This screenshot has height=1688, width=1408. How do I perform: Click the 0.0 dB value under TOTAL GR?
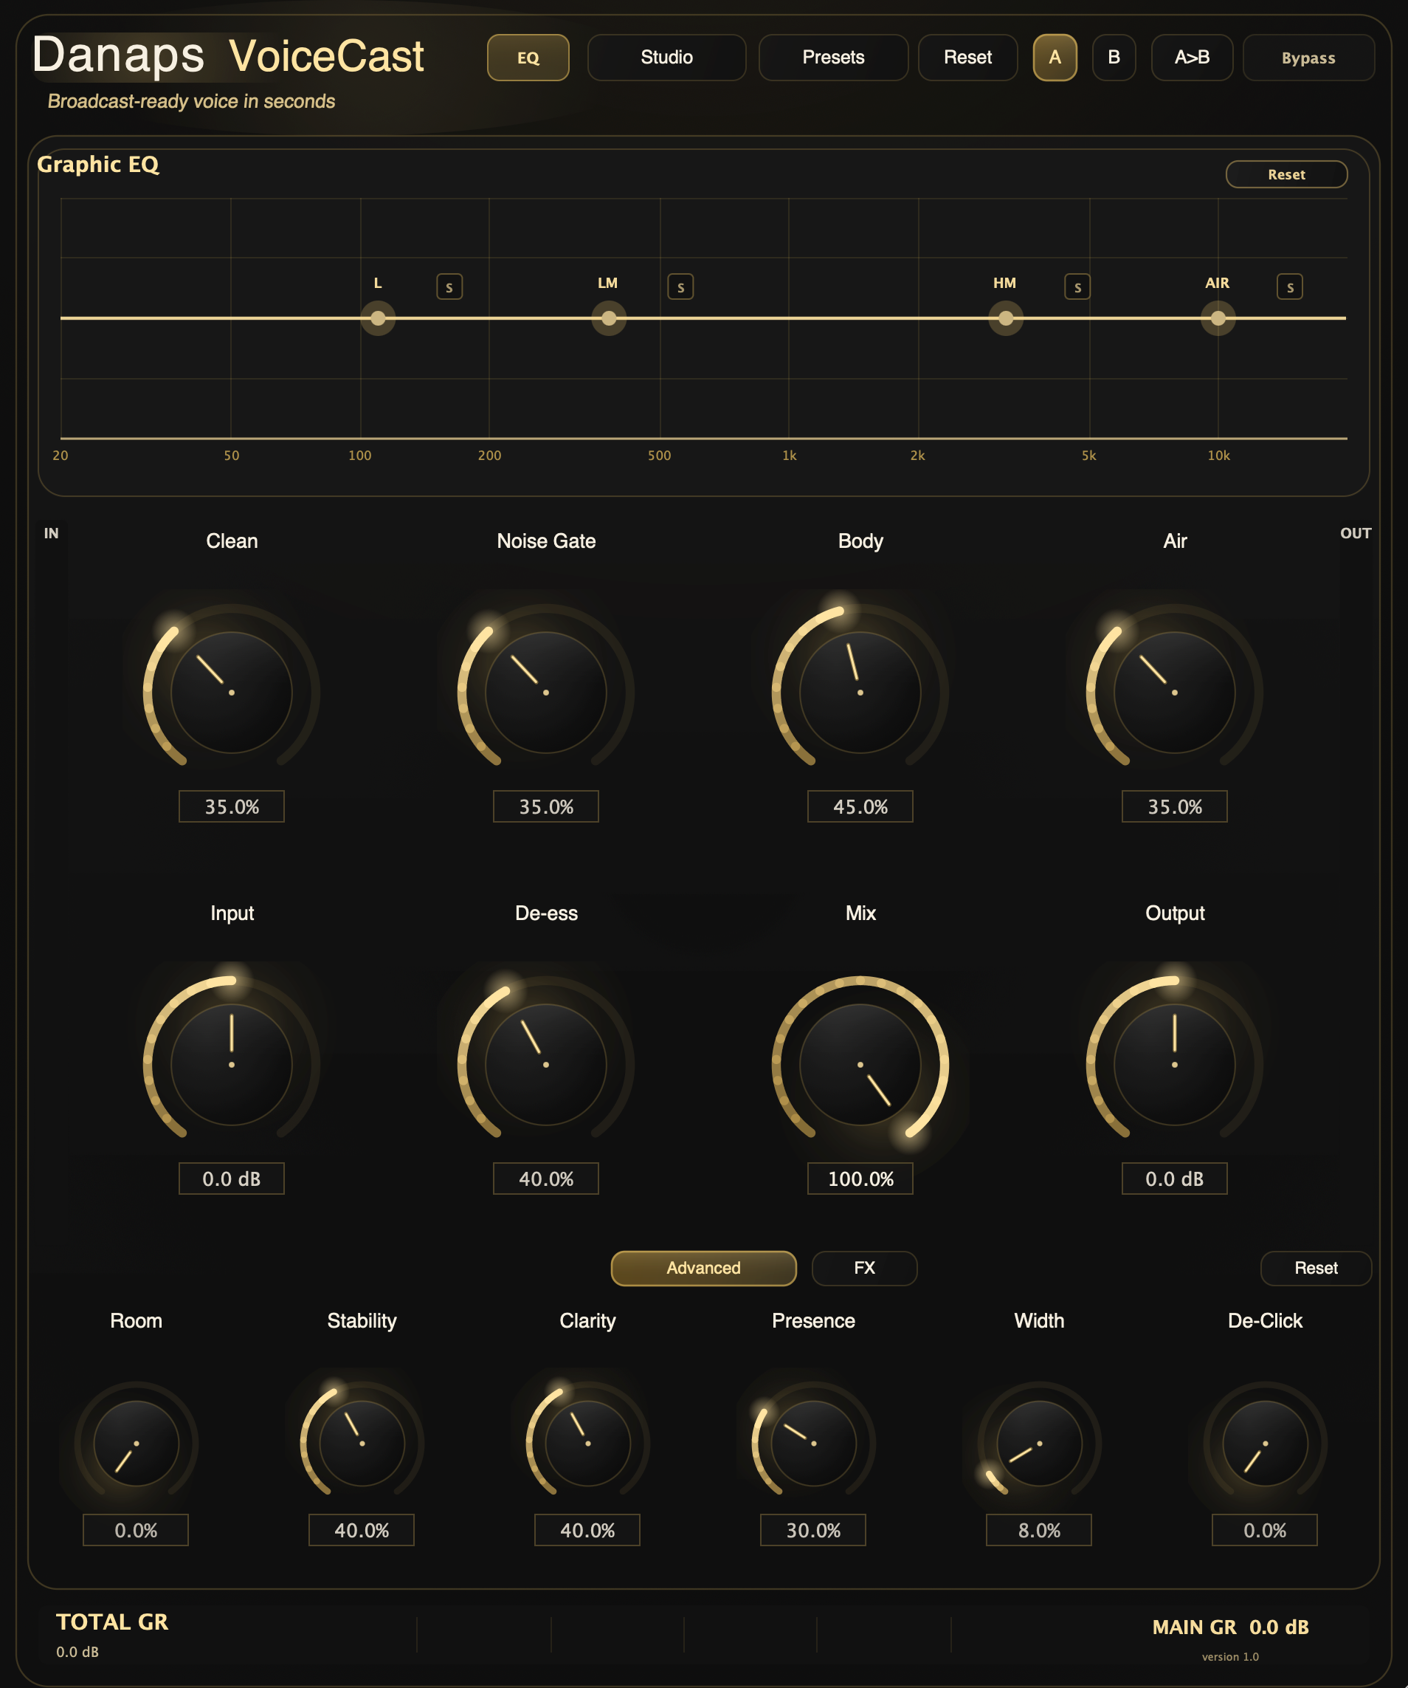(77, 1652)
